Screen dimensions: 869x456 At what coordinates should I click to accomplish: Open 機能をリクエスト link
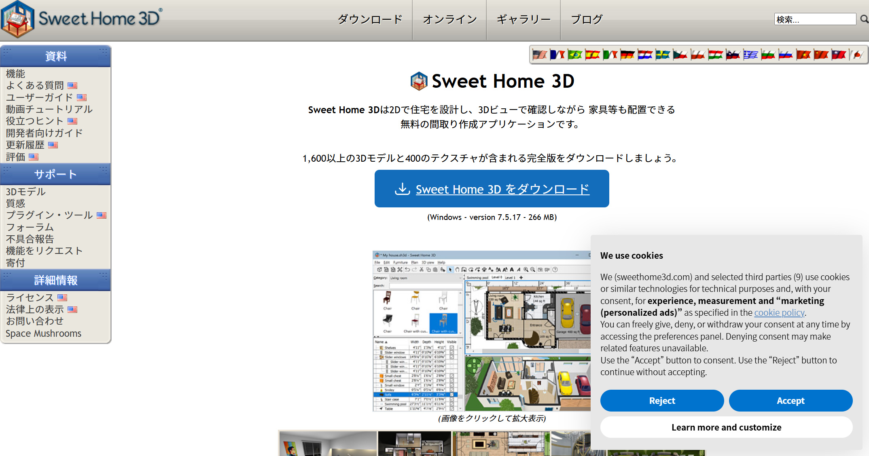(45, 251)
